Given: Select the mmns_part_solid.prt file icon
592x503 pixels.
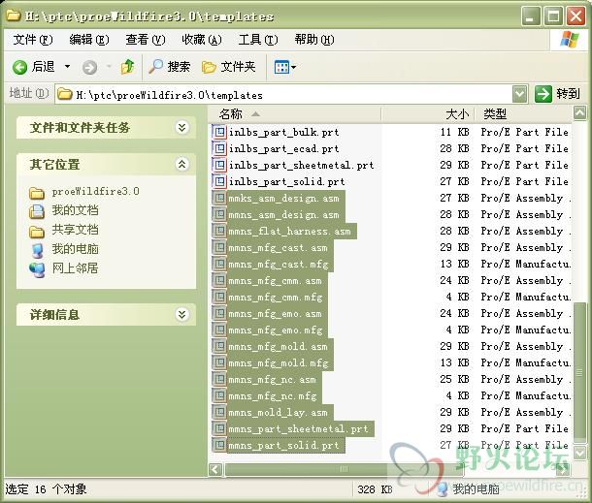Looking at the screenshot, I should pos(219,445).
